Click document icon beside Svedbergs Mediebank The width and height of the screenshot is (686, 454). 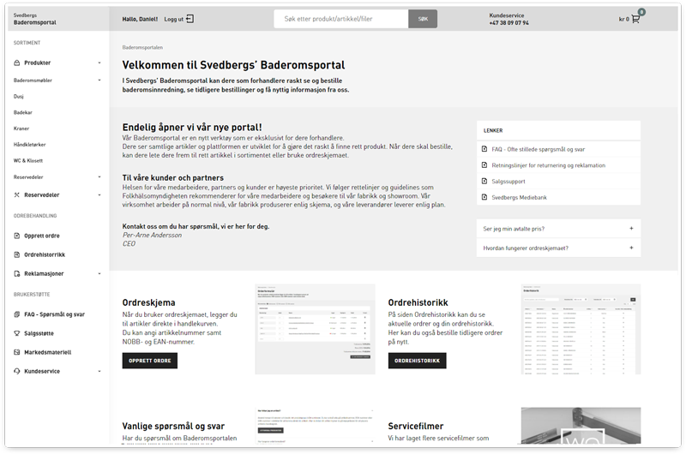[x=484, y=197]
